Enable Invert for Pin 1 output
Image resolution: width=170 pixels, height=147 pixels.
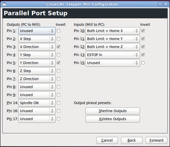point(59,31)
